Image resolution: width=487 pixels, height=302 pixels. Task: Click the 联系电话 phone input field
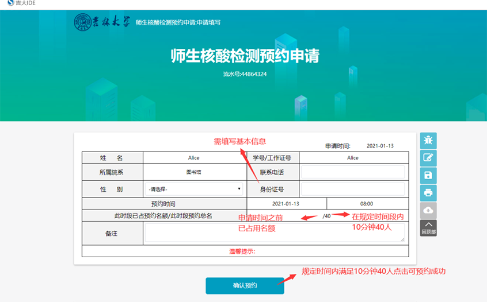pos(353,172)
